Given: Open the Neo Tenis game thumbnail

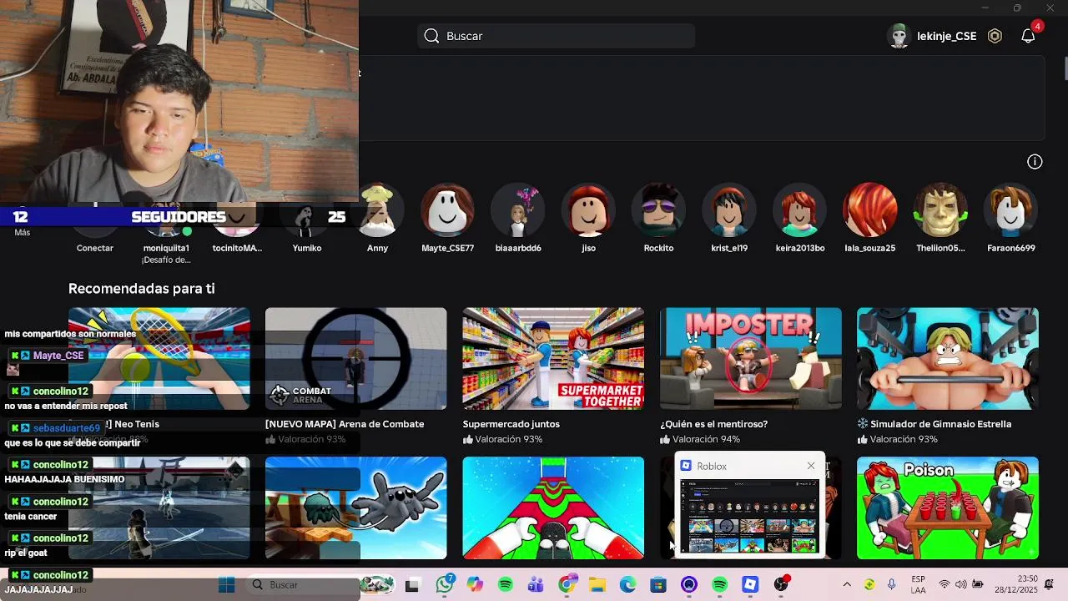Looking at the screenshot, I should click(159, 358).
